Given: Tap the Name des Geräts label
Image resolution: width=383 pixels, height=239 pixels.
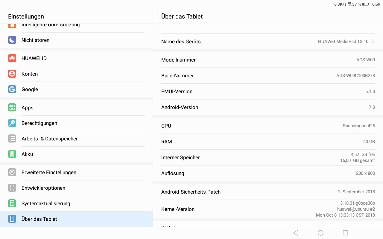Looking at the screenshot, I should (x=181, y=42).
